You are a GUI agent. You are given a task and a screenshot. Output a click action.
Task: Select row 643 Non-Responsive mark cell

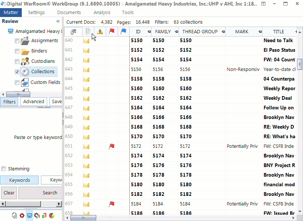click(243, 69)
